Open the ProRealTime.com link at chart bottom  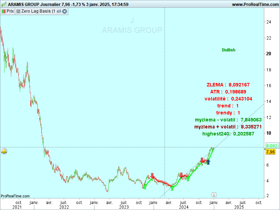click(x=15, y=196)
